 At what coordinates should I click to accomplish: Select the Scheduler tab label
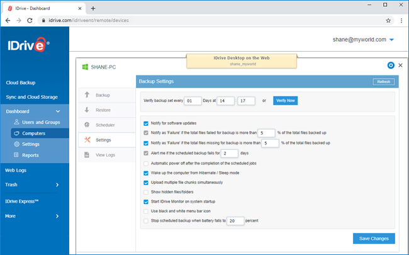[x=105, y=125]
